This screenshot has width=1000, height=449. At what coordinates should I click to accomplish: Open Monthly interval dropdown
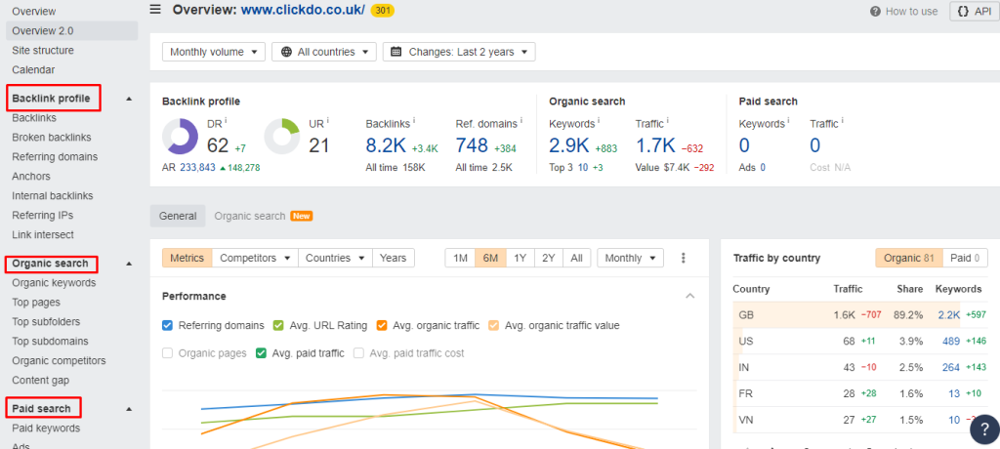click(630, 258)
